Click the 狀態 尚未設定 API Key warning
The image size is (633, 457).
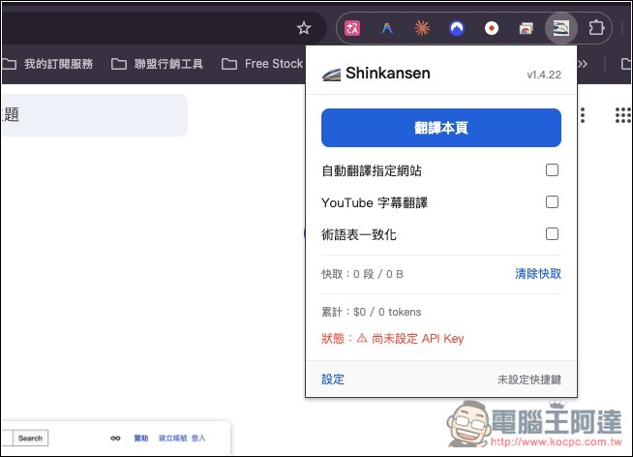(392, 338)
